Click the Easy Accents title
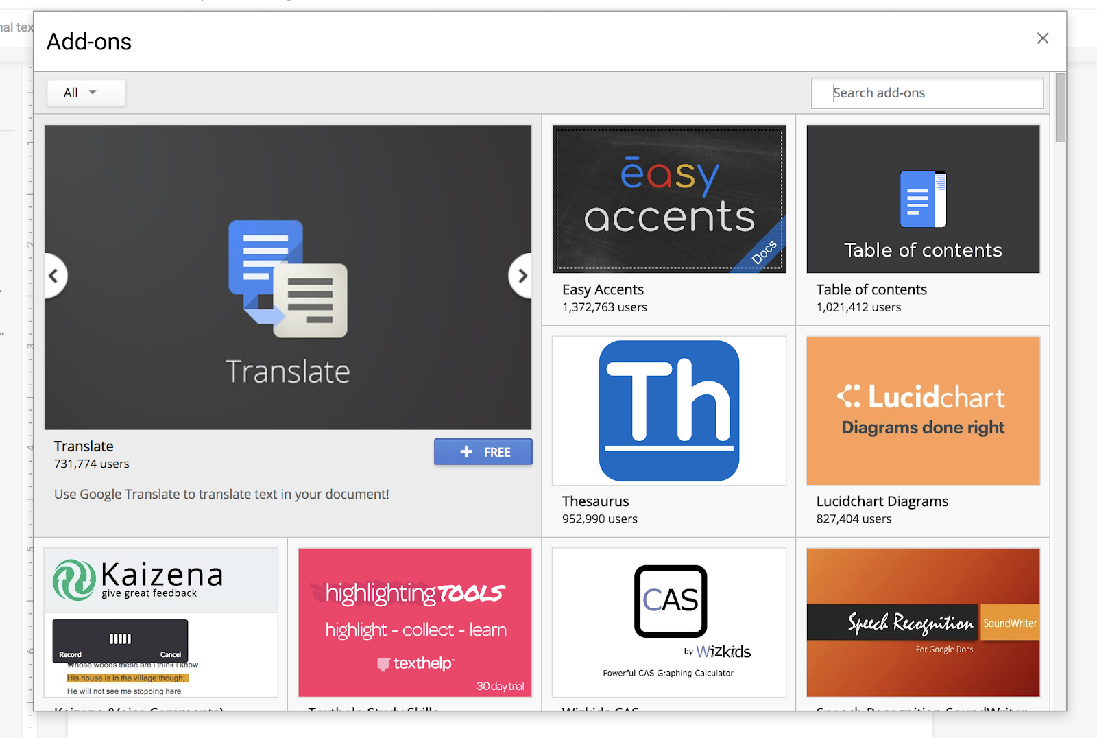 click(x=603, y=289)
